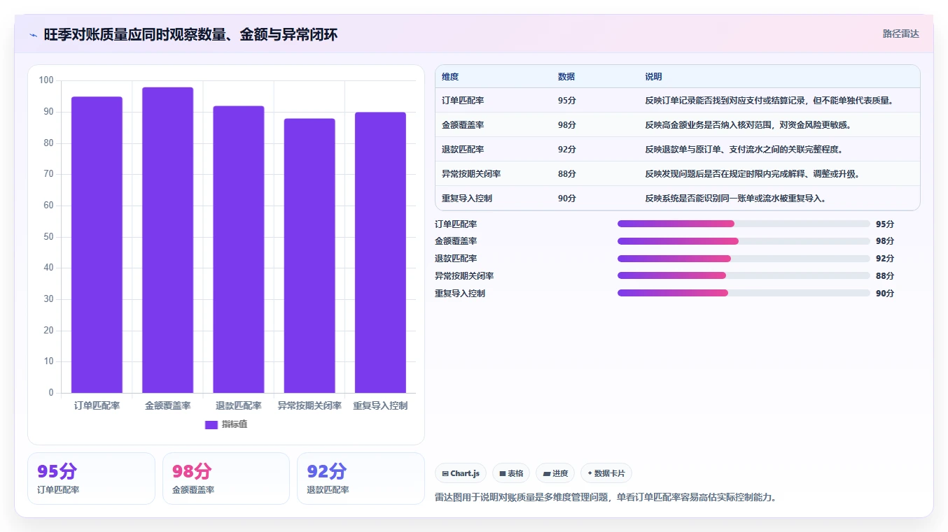Click the 说明 column header
This screenshot has width=948, height=532.
[x=654, y=77]
